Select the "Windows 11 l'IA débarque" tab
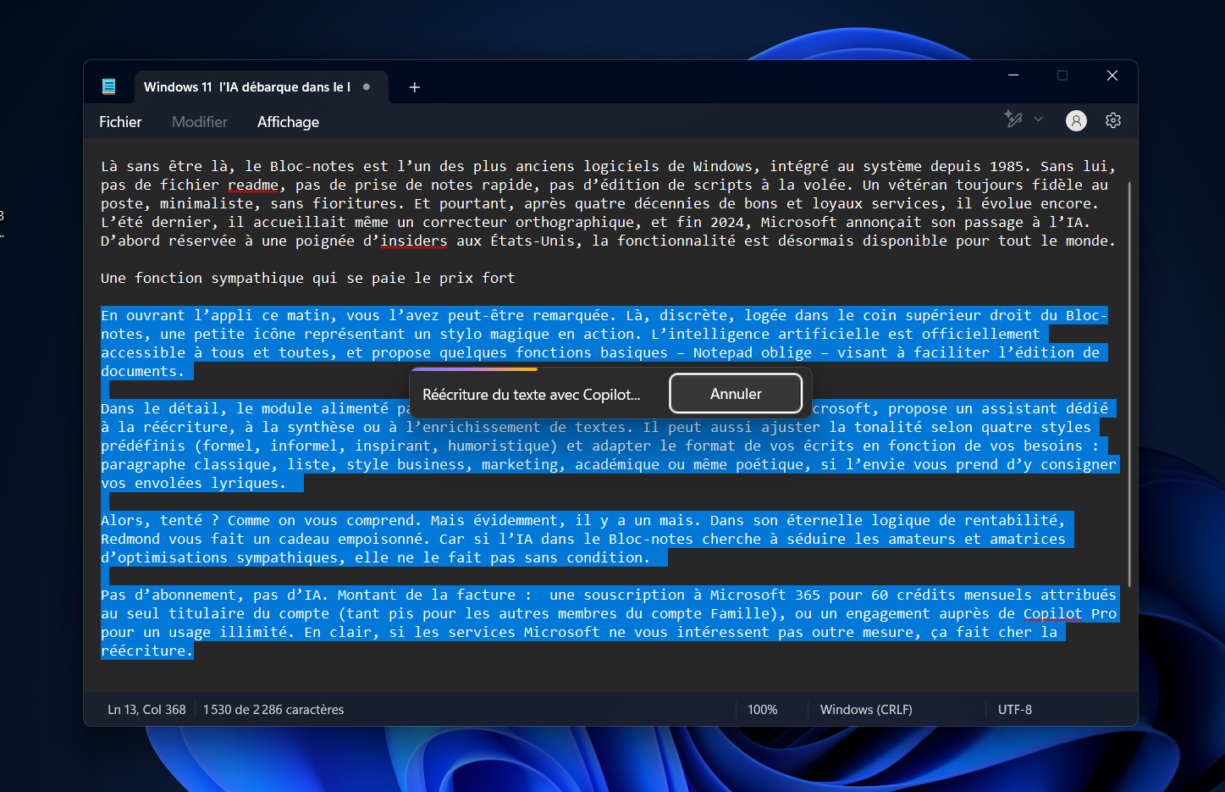The height and width of the screenshot is (792, 1225). click(246, 87)
